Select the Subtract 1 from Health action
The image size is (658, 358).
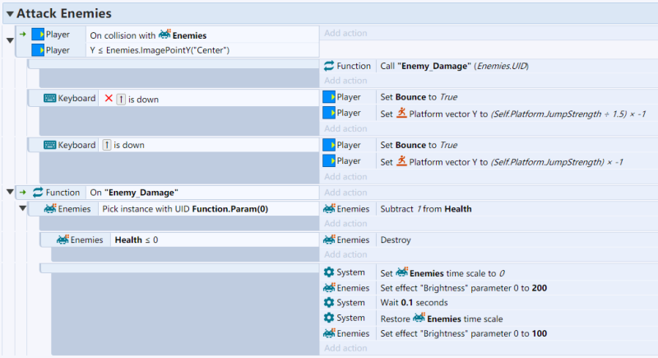point(424,209)
